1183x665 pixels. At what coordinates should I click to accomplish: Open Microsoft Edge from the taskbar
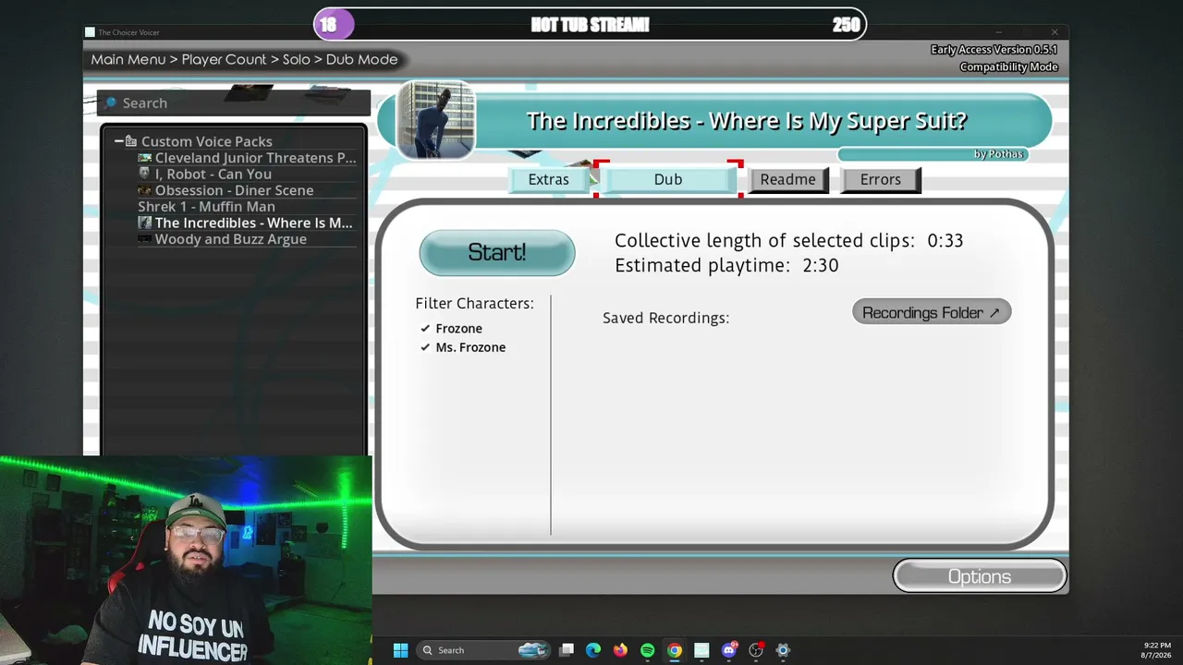point(593,650)
